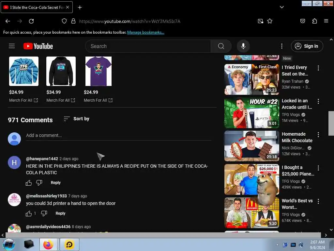
Task: Close the Coca-Cola video tab
Action: pyautogui.click(x=68, y=7)
